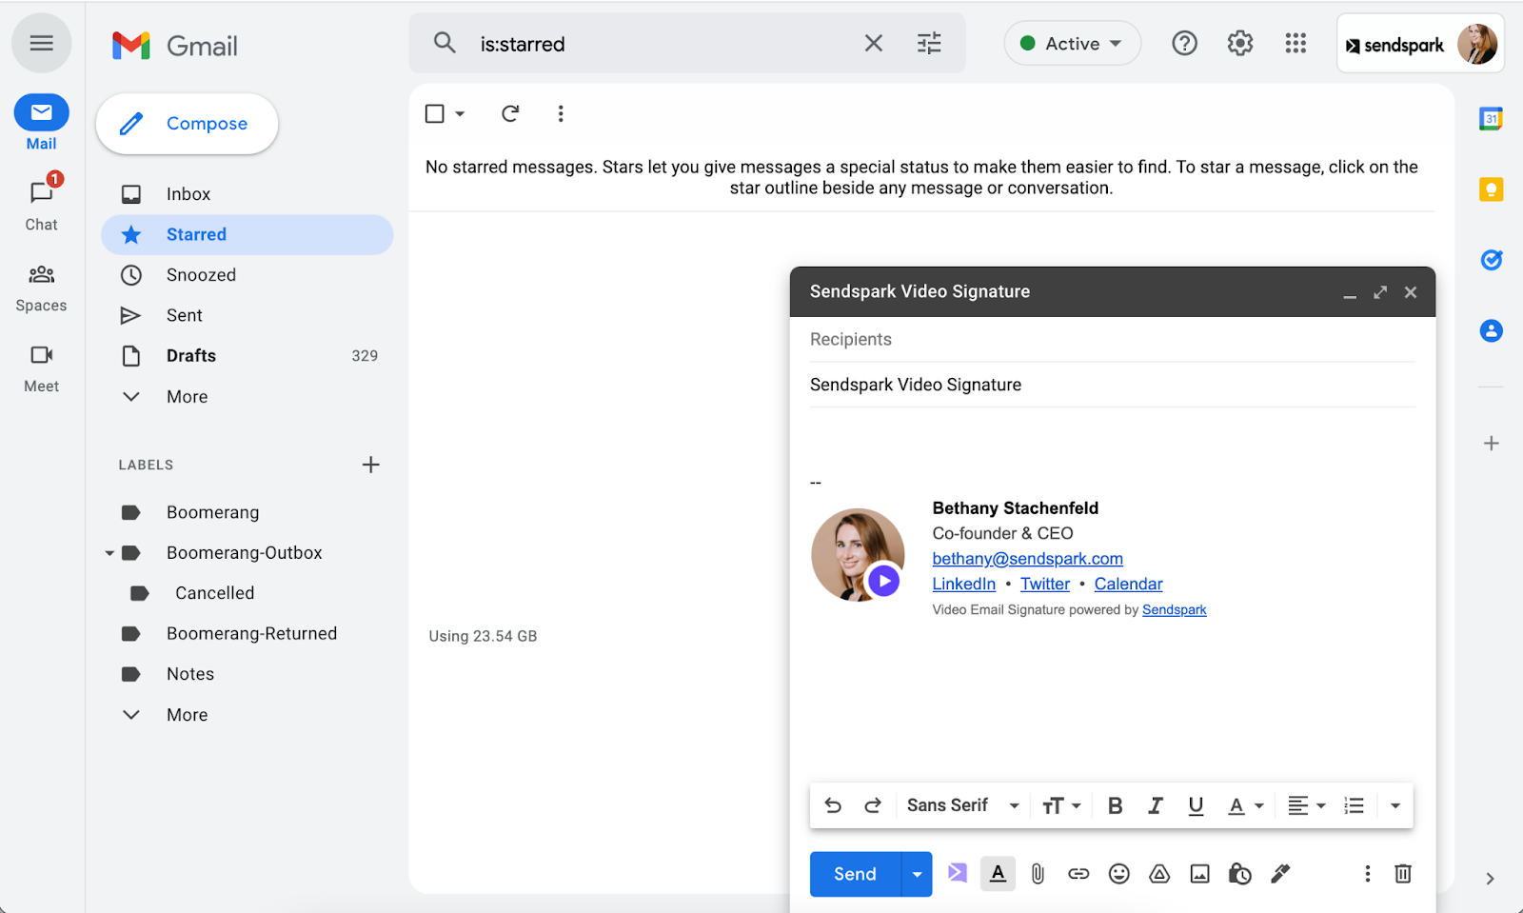This screenshot has width=1523, height=913.
Task: Tick the select-all messages checkbox
Action: [x=435, y=114]
